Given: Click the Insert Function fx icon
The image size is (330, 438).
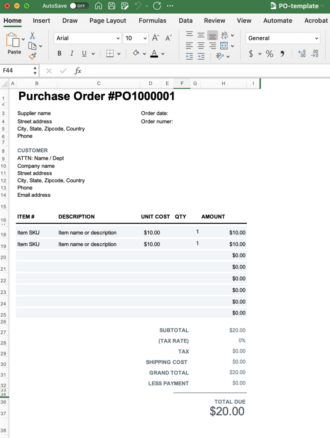Looking at the screenshot, I should [x=78, y=71].
